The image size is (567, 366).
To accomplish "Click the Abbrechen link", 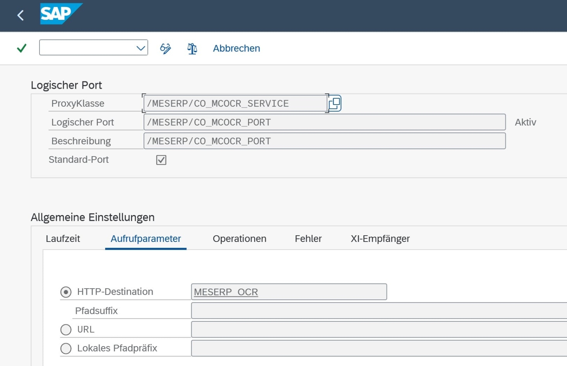I will (236, 48).
